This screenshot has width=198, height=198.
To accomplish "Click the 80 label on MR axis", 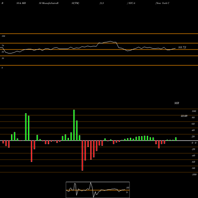I will [193, 118].
